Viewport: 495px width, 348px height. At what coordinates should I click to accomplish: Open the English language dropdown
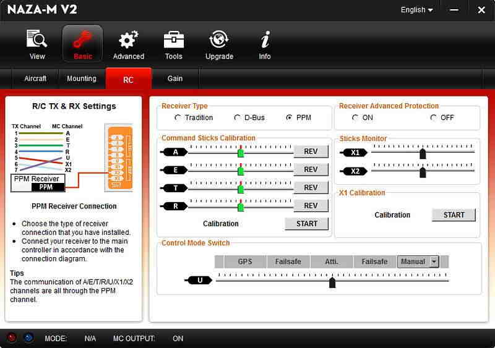[x=416, y=10]
